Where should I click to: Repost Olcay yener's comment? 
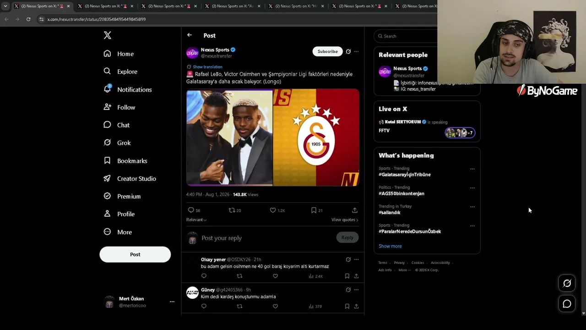click(239, 276)
